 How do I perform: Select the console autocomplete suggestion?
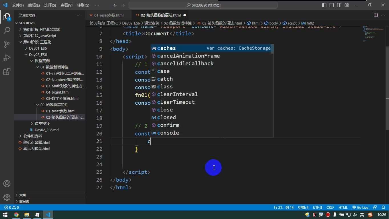pyautogui.click(x=212, y=133)
